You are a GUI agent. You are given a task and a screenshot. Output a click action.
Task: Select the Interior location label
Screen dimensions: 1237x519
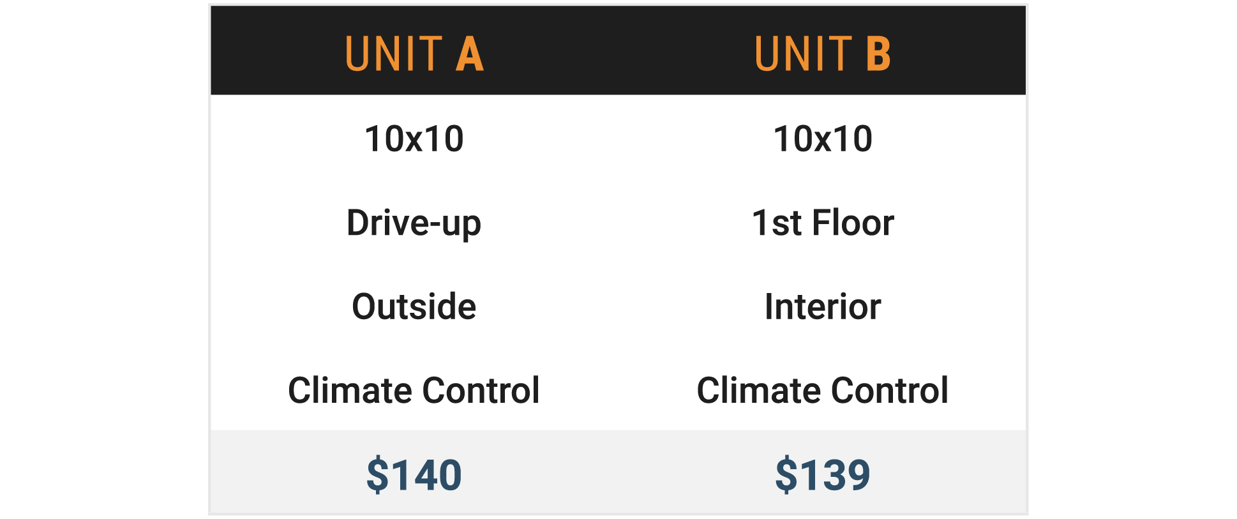(x=822, y=307)
